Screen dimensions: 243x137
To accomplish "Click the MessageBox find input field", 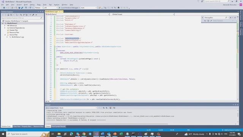I will [215, 18].
